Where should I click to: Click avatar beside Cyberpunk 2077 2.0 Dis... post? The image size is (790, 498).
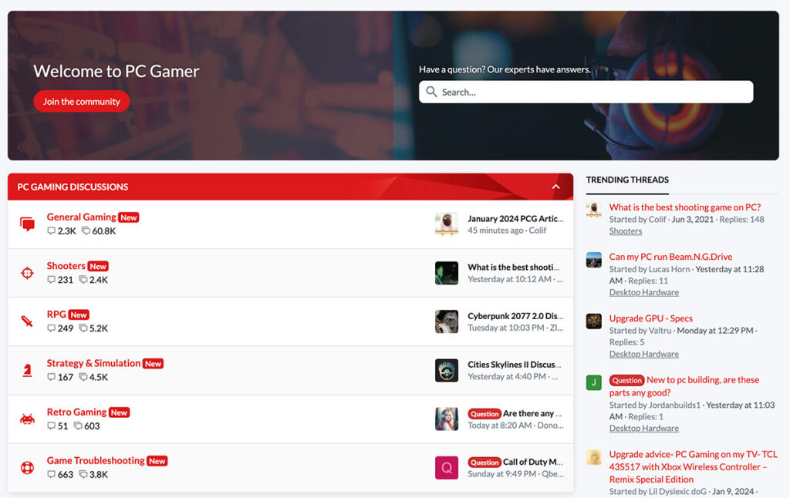click(447, 321)
